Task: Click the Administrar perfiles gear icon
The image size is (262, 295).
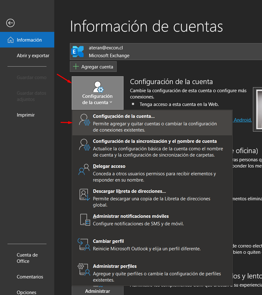Action: [84, 270]
